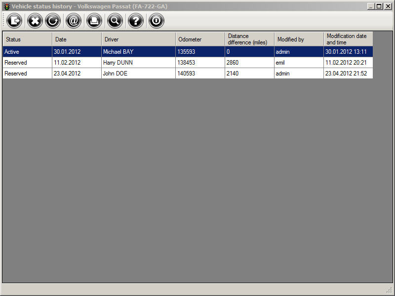Sort by the Date column header
Screen dimensions: 395x296
[77, 39]
